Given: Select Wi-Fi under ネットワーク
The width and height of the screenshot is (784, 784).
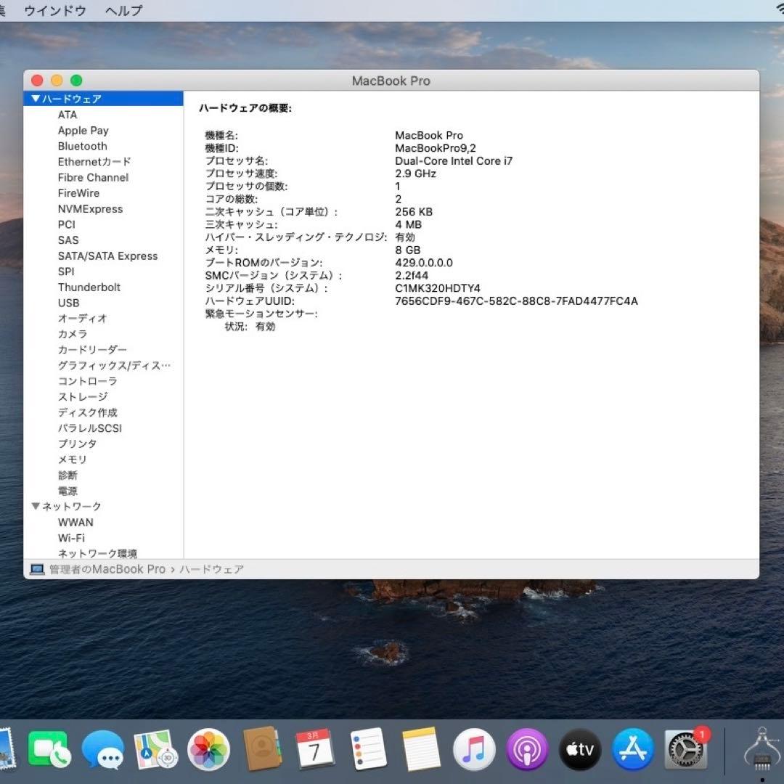Looking at the screenshot, I should (70, 538).
